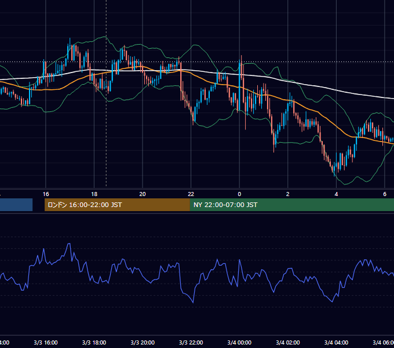
Task: Click the 4 hour label on upper axis
Action: coord(336,194)
